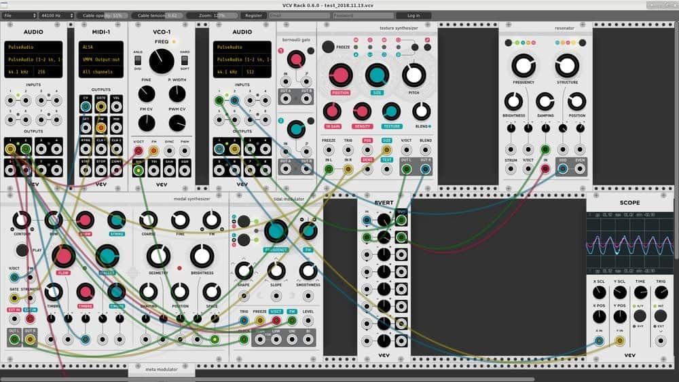Click the SIN output jack on VCO-1

point(138,170)
